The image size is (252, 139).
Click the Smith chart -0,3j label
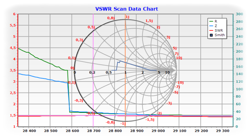(x=79, y=101)
